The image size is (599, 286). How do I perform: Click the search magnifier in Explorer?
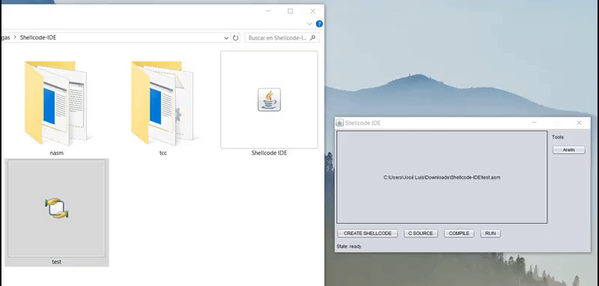click(313, 37)
